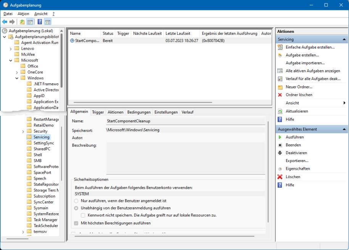
Task: Switch to the Trigger tab
Action: (98, 112)
